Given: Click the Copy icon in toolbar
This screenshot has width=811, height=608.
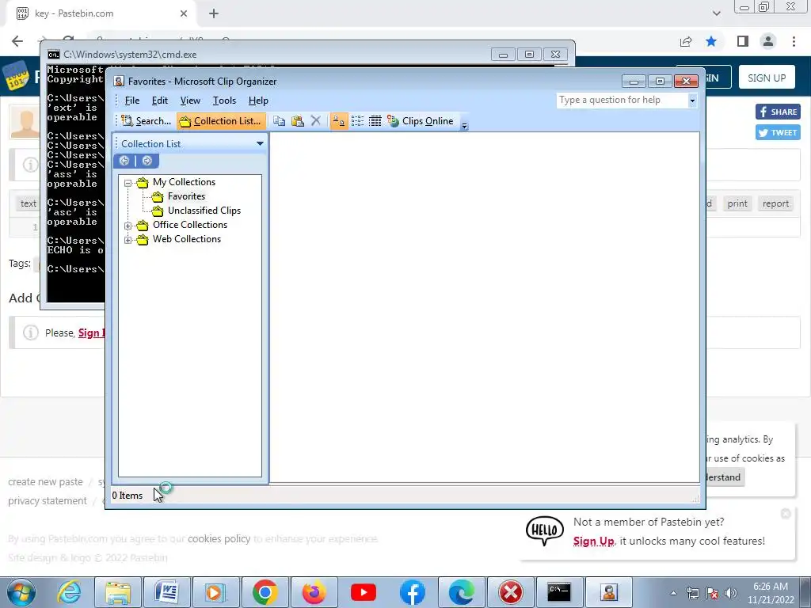Looking at the screenshot, I should pyautogui.click(x=279, y=121).
